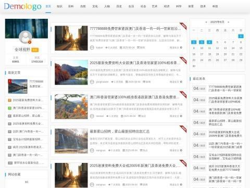Image resolution: width=250 pixels, height=188 pixels.
Task: Open the 777788888免费管家婆 article headline
Action: click(135, 29)
